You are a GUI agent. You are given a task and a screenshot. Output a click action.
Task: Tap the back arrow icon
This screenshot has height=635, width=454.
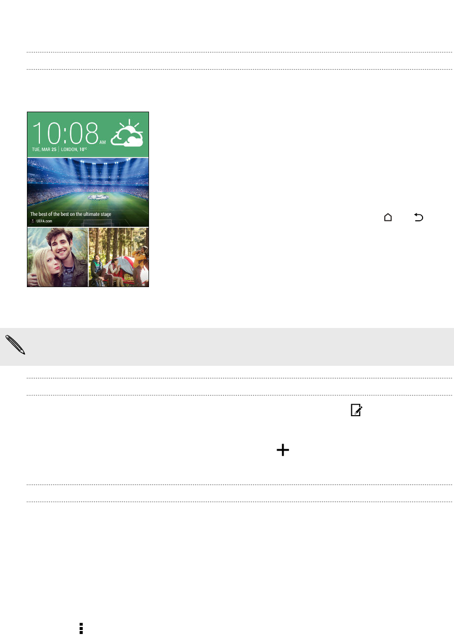point(419,217)
